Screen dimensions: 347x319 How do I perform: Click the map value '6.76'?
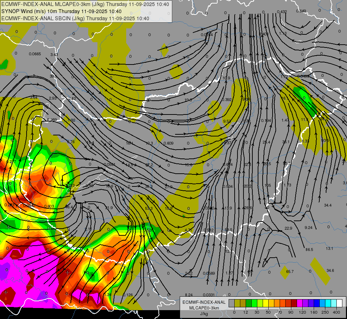pyautogui.click(x=71, y=142)
